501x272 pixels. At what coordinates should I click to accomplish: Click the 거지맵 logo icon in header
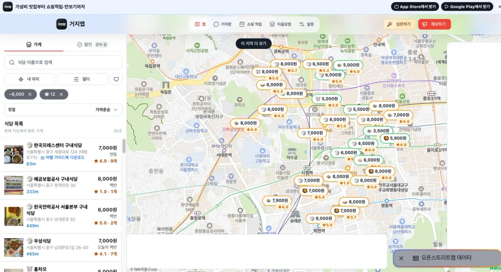pyautogui.click(x=62, y=24)
